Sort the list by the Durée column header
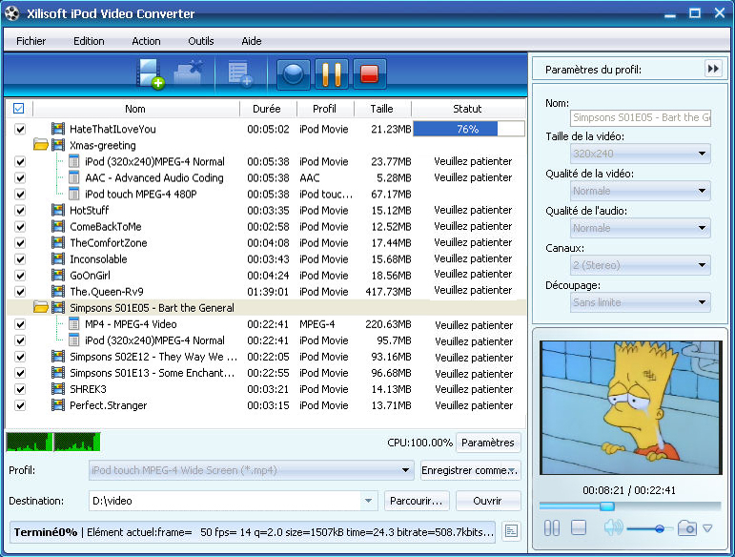735x557 pixels. pyautogui.click(x=267, y=109)
